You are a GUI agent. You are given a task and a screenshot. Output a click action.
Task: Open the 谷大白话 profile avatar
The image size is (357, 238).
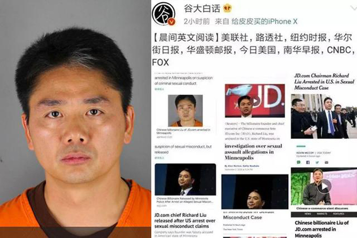[163, 14]
